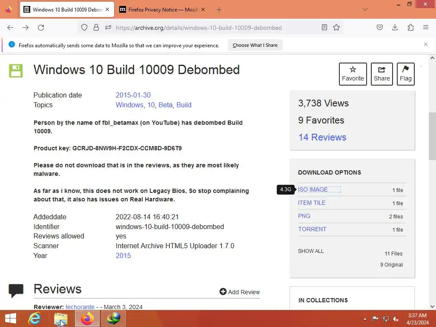The width and height of the screenshot is (436, 327).
Task: Click the identifier value windows-10-build-10009-debombed
Action: click(x=169, y=227)
